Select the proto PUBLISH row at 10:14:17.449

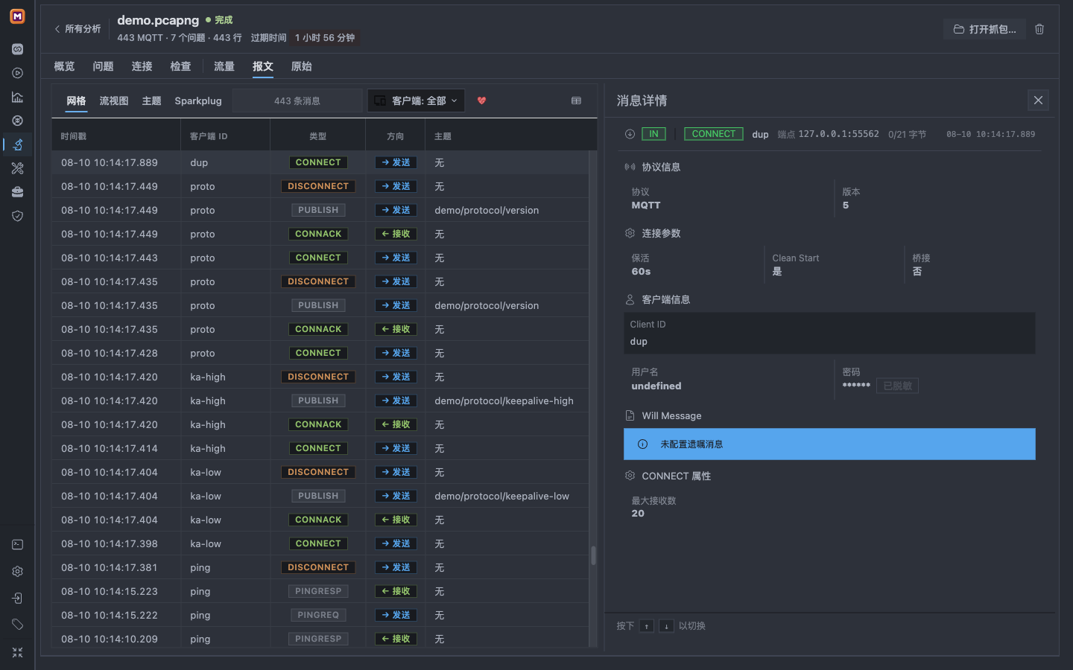(x=320, y=210)
